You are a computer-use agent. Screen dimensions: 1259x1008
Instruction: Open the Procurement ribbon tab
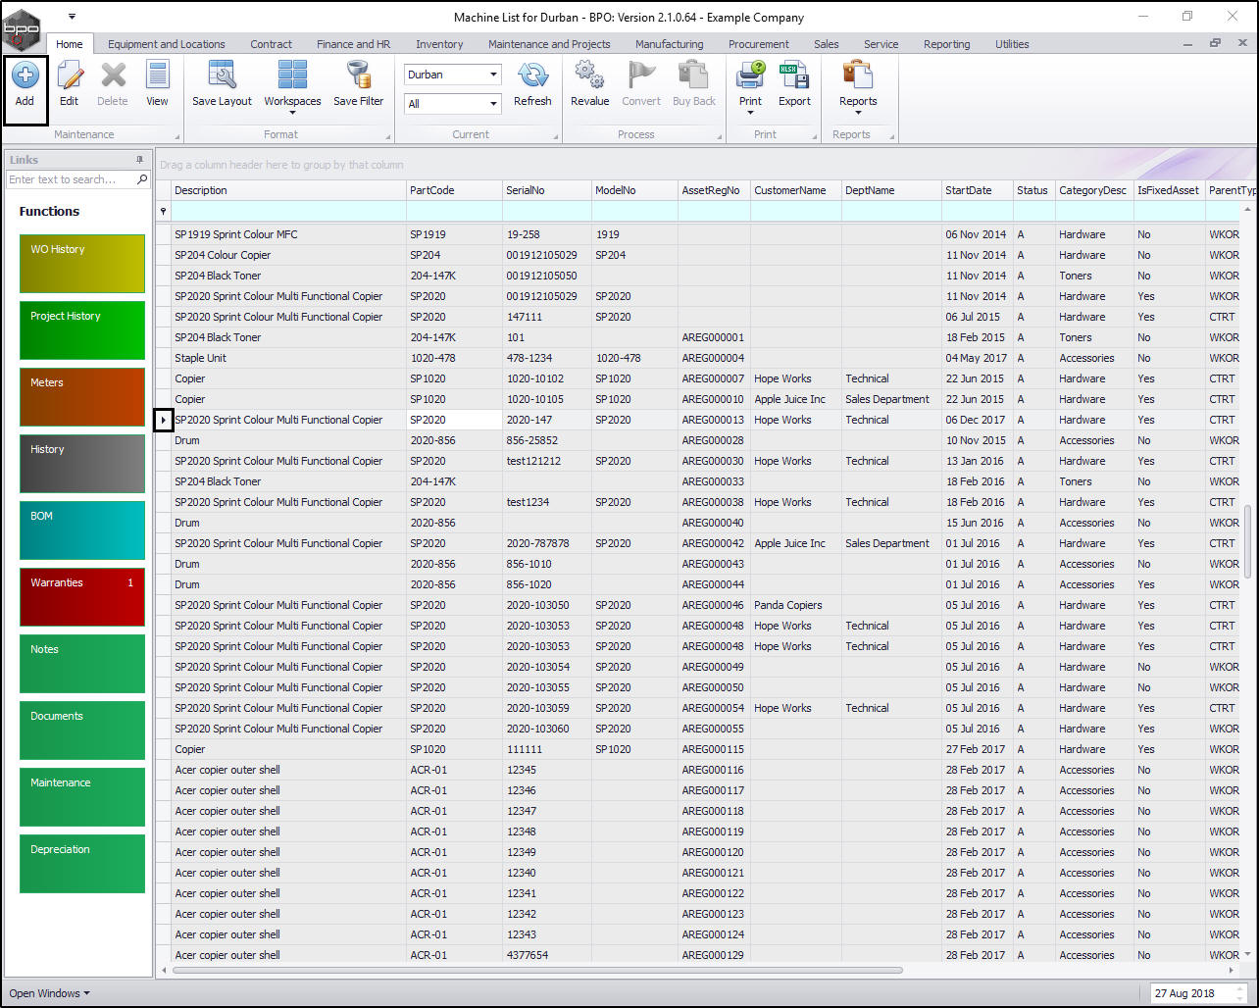coord(758,44)
